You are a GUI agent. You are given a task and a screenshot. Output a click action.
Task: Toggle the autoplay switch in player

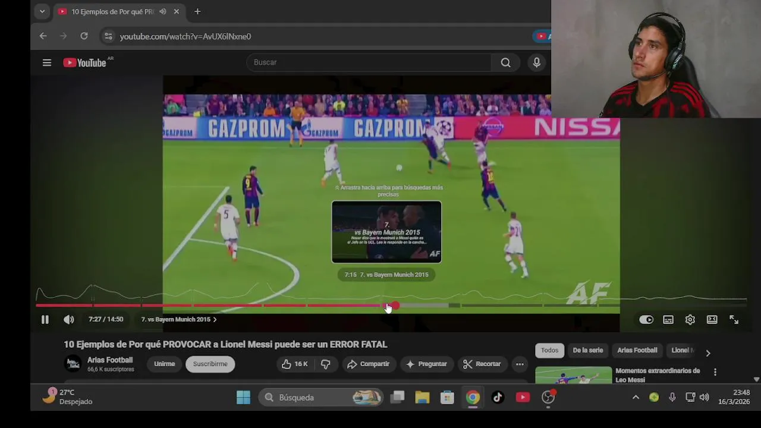(646, 320)
